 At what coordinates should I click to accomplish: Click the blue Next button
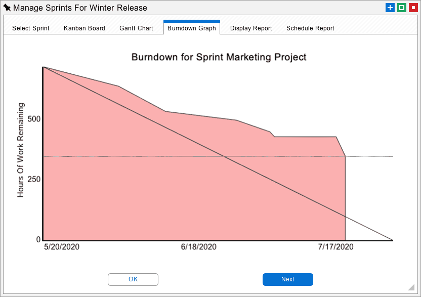[x=287, y=279]
